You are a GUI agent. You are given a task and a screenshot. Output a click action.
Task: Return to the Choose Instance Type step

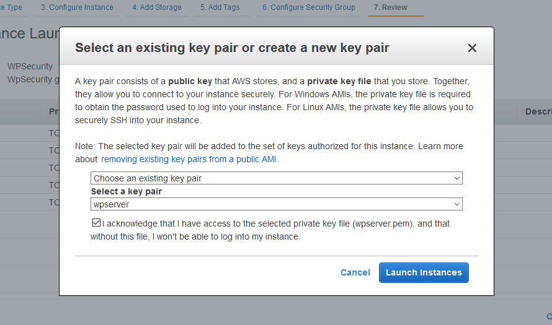tap(11, 7)
